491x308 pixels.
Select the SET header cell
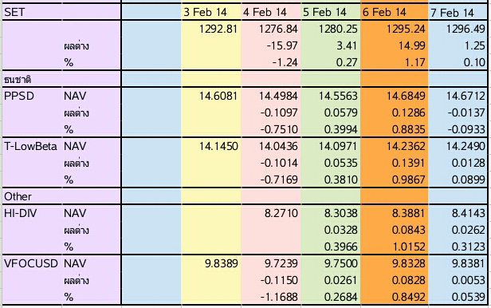[32, 12]
